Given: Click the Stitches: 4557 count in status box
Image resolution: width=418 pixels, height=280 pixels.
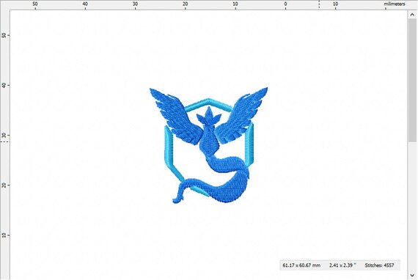Looking at the screenshot, I should 379,265.
